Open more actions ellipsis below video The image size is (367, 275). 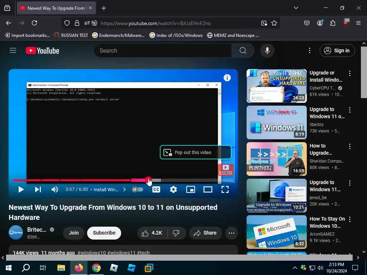pyautogui.click(x=232, y=233)
